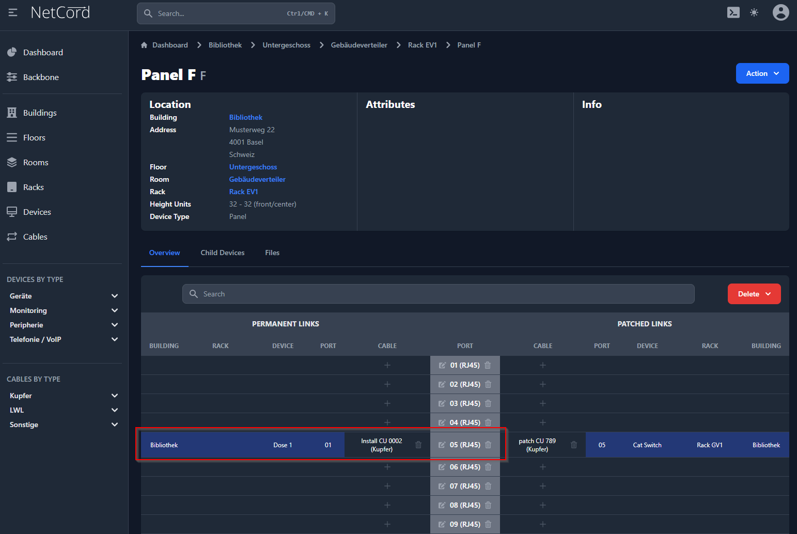Switch to the Files tab

[x=272, y=253]
